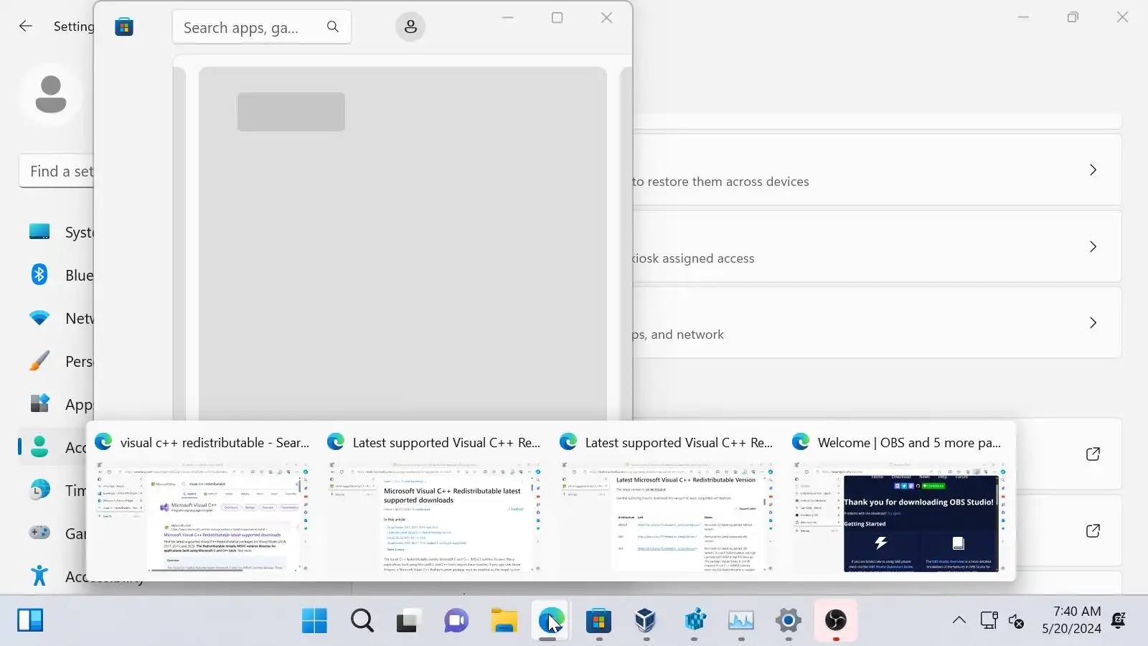Image resolution: width=1148 pixels, height=646 pixels.
Task: Open Gaming category via controller icon
Action: click(x=39, y=533)
